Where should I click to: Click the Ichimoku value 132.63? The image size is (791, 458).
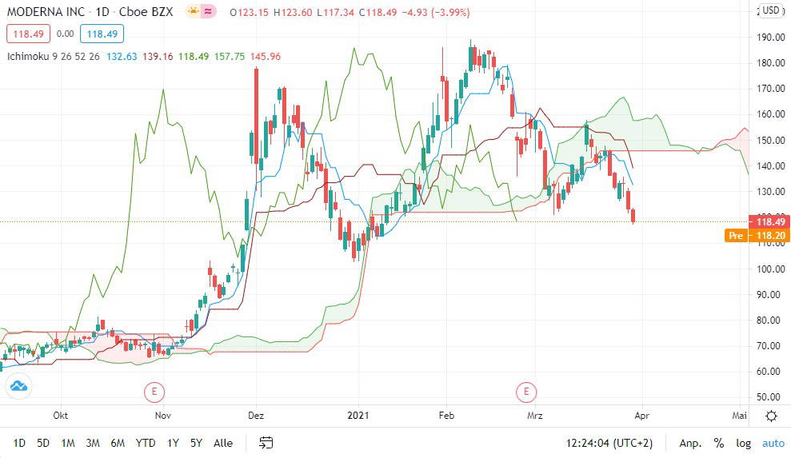pyautogui.click(x=122, y=56)
